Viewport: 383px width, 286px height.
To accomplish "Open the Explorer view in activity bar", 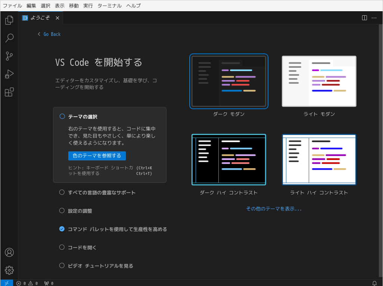I will tap(9, 20).
